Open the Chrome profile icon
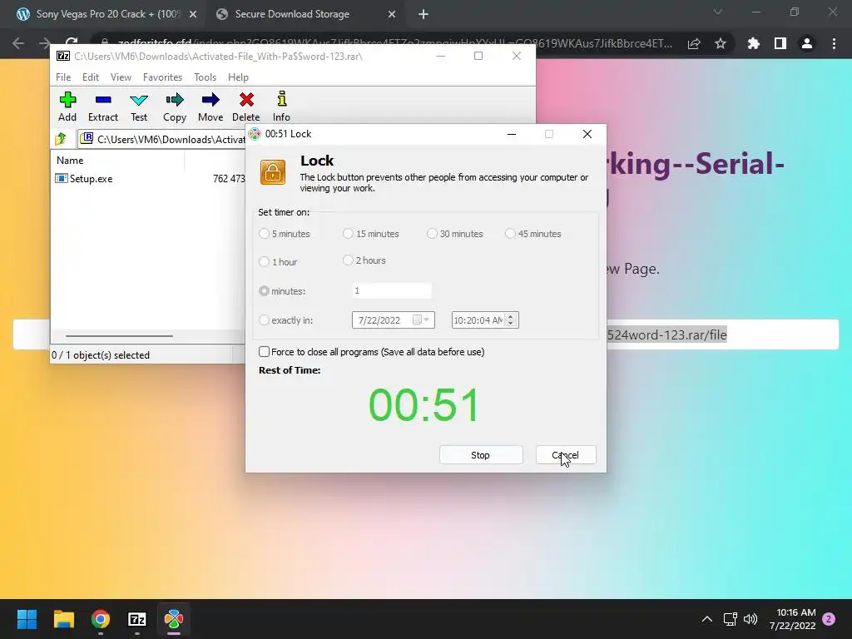The image size is (852, 639). tap(807, 43)
